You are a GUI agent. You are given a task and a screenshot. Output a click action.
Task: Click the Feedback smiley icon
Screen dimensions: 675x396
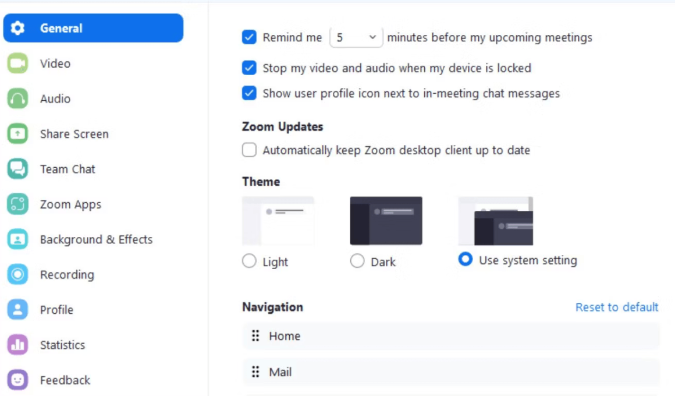(17, 380)
